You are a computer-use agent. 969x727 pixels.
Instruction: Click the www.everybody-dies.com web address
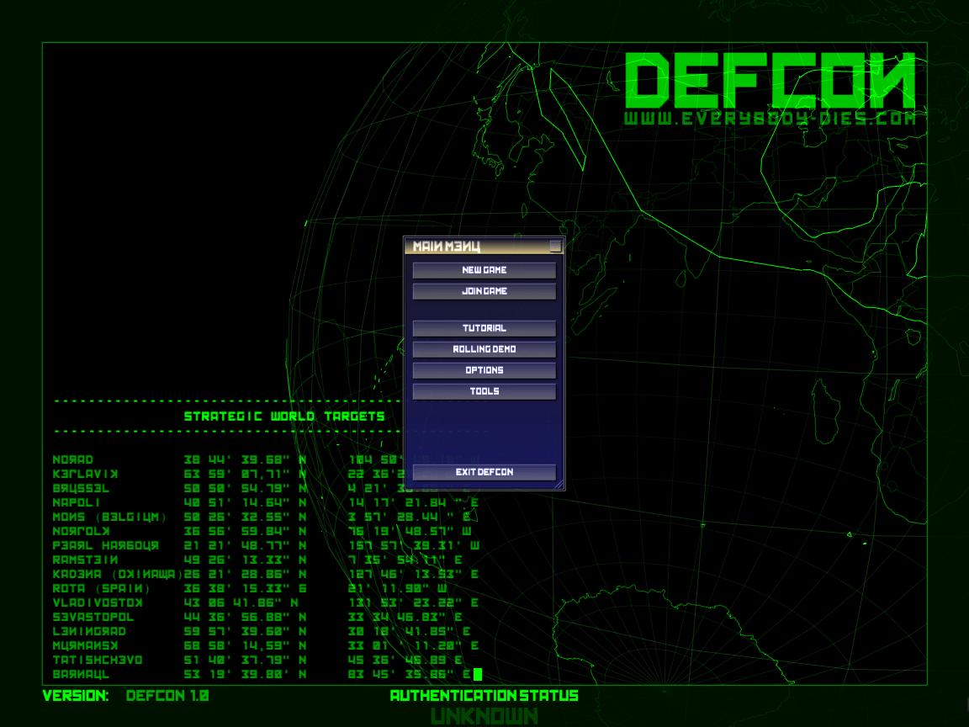770,119
